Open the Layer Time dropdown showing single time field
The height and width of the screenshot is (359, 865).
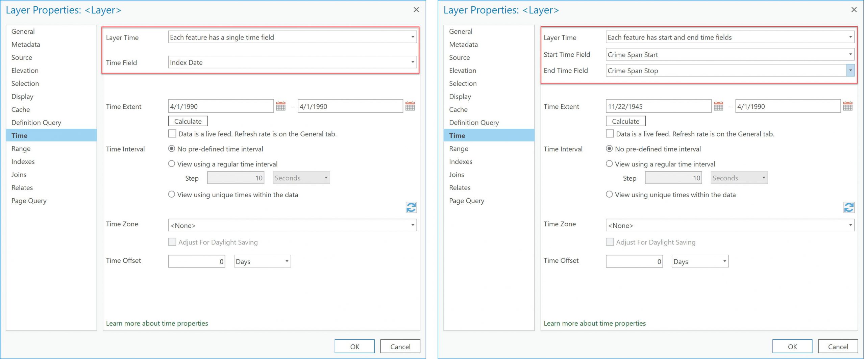(413, 37)
